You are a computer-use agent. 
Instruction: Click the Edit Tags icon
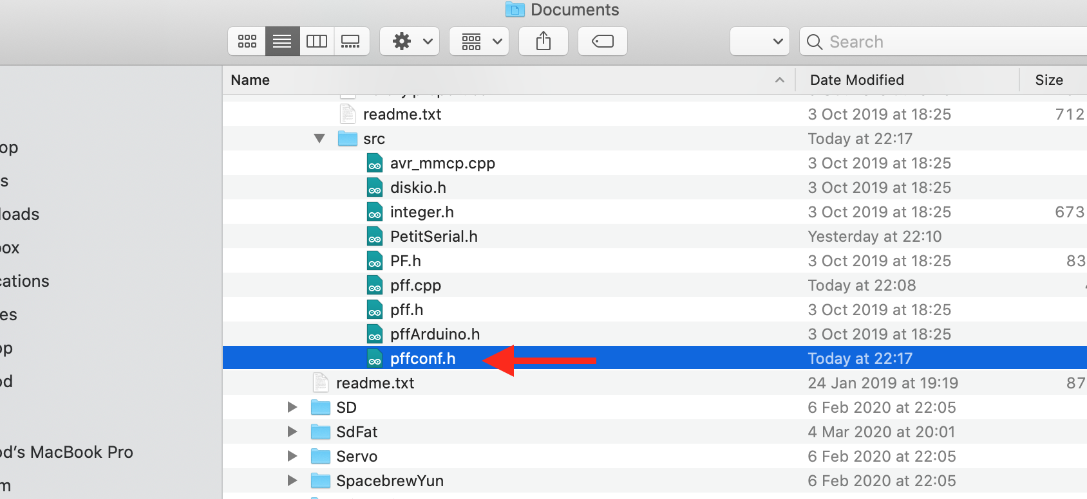(603, 42)
